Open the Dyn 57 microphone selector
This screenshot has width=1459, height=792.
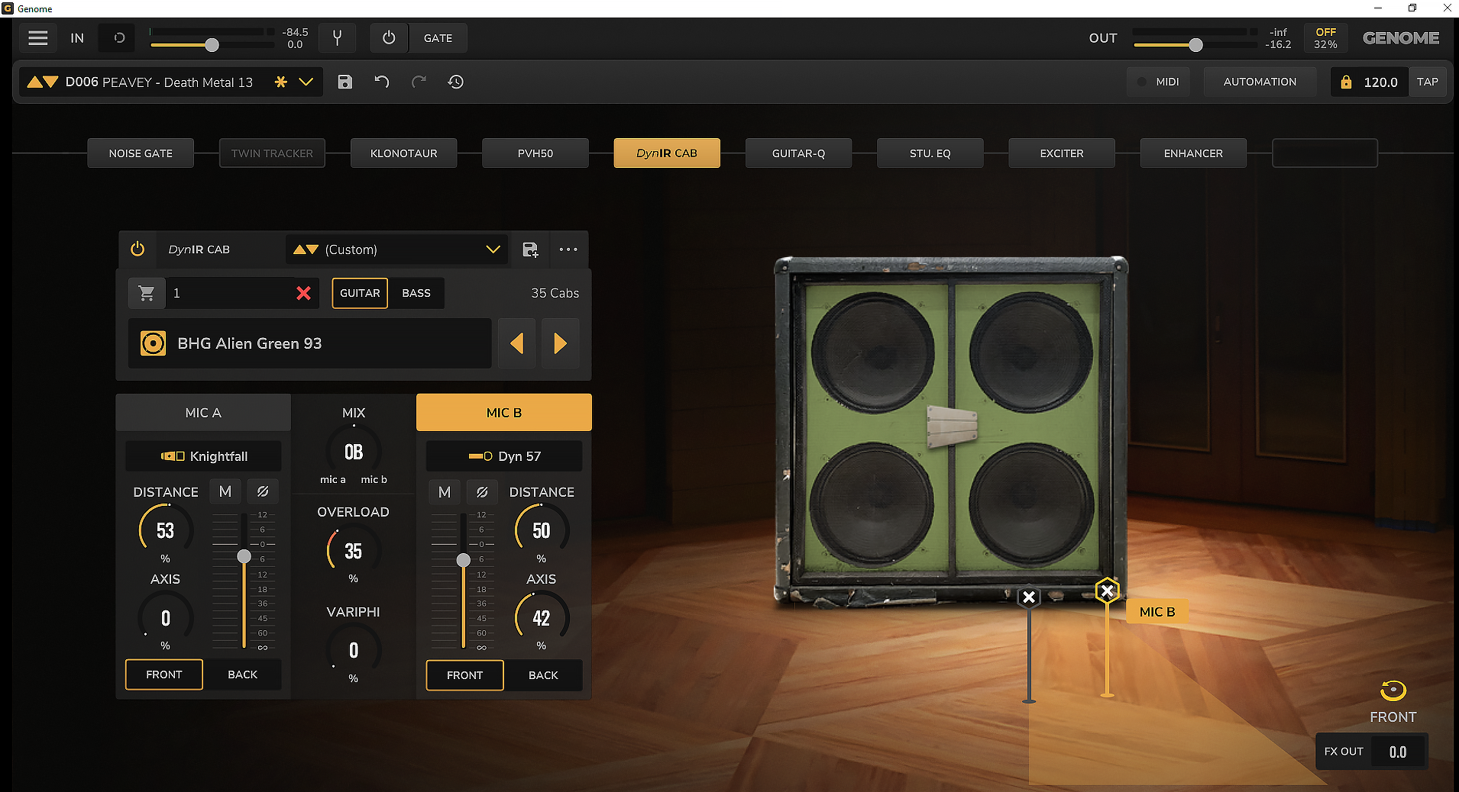[x=504, y=456]
